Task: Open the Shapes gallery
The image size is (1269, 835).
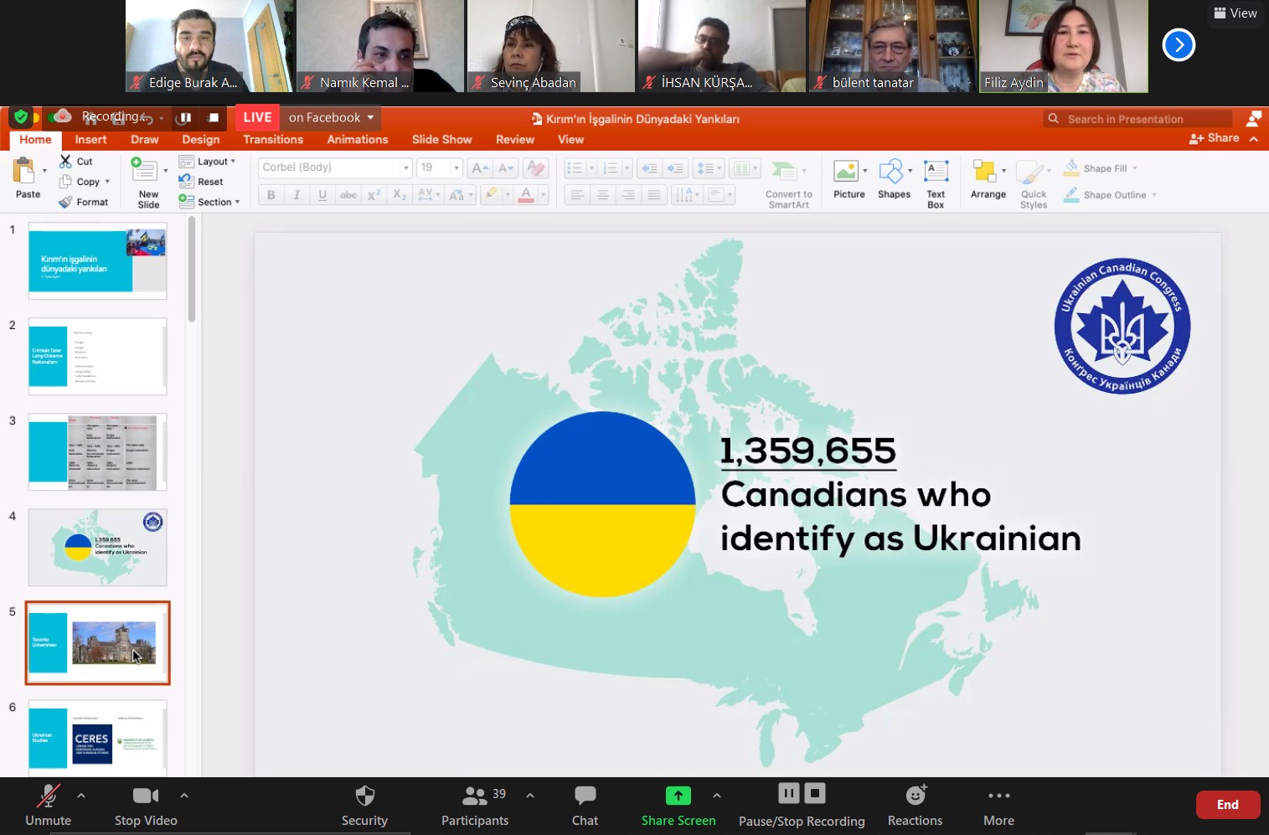Action: click(891, 173)
